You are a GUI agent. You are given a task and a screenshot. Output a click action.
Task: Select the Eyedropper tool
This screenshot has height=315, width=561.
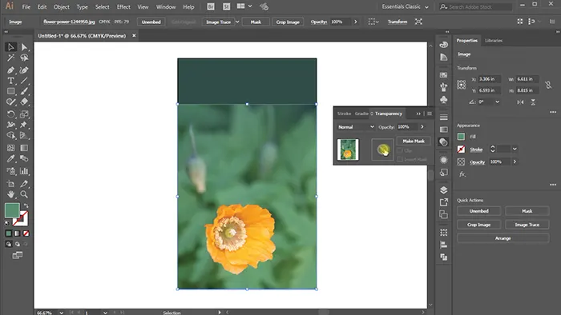10,158
